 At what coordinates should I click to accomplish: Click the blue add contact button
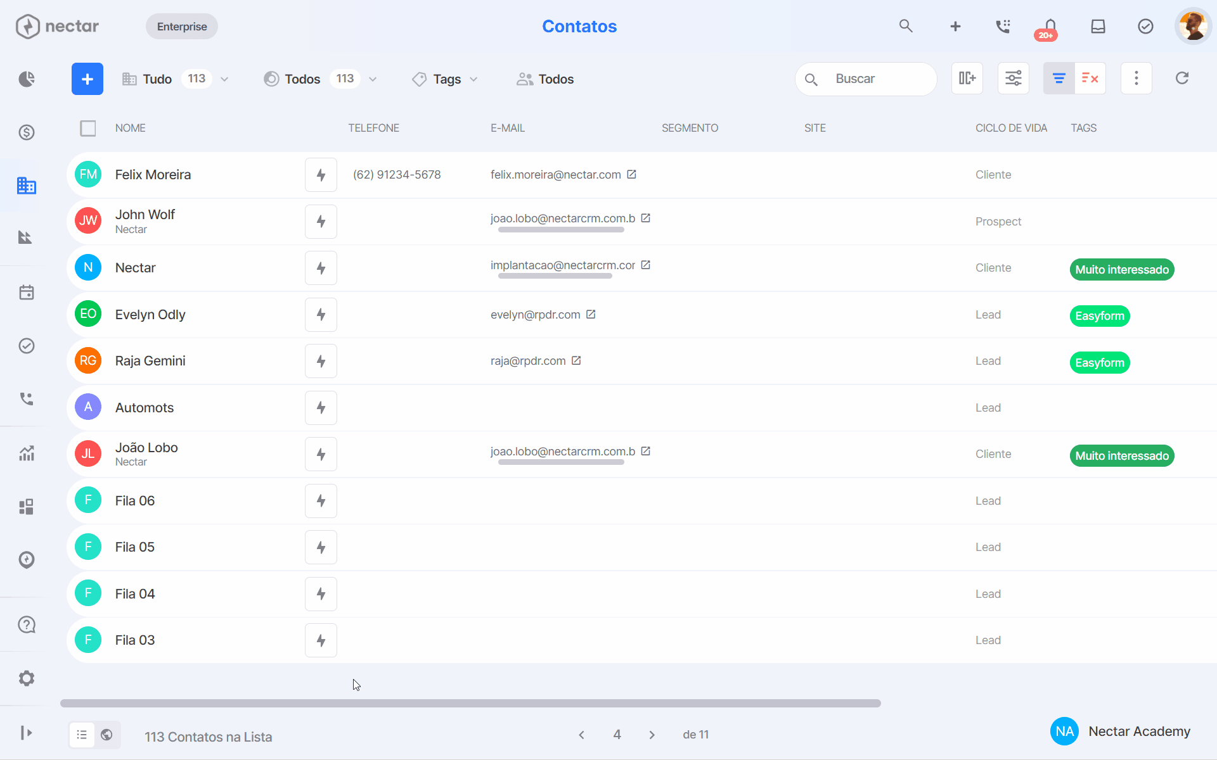[87, 79]
